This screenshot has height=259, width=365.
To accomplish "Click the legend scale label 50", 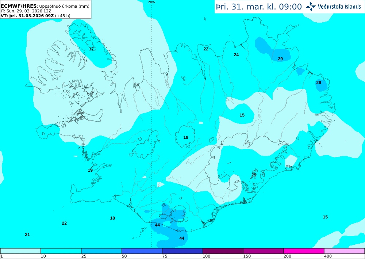I will (124, 256).
